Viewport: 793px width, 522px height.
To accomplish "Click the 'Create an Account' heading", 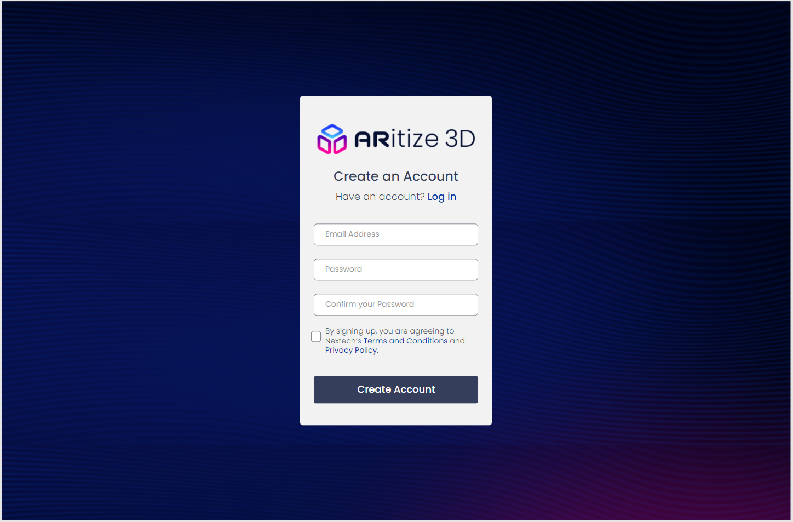I will click(396, 176).
